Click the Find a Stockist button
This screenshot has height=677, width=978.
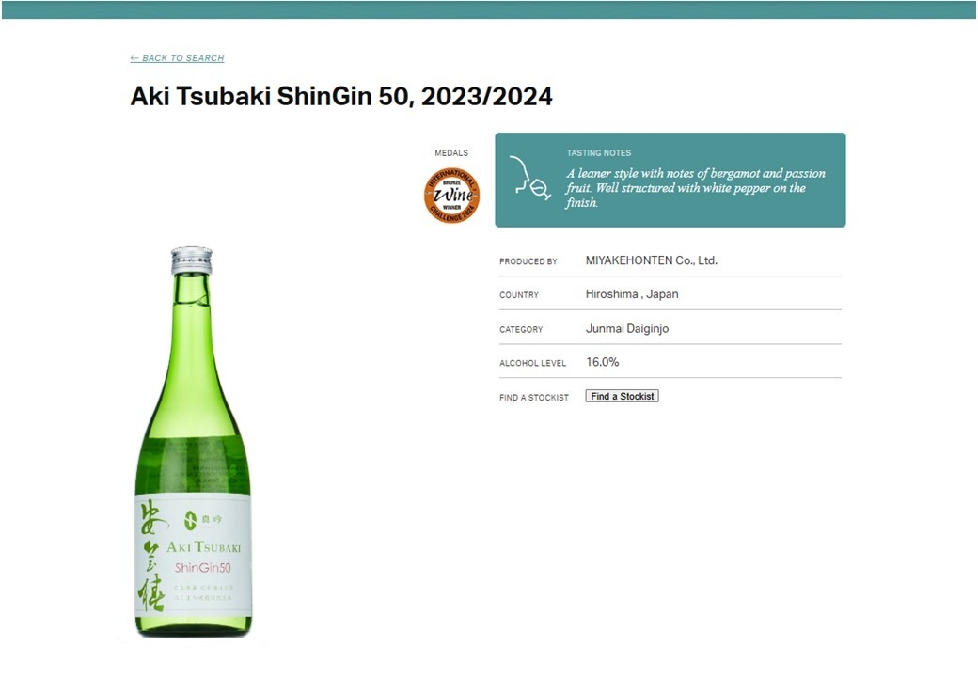(622, 396)
